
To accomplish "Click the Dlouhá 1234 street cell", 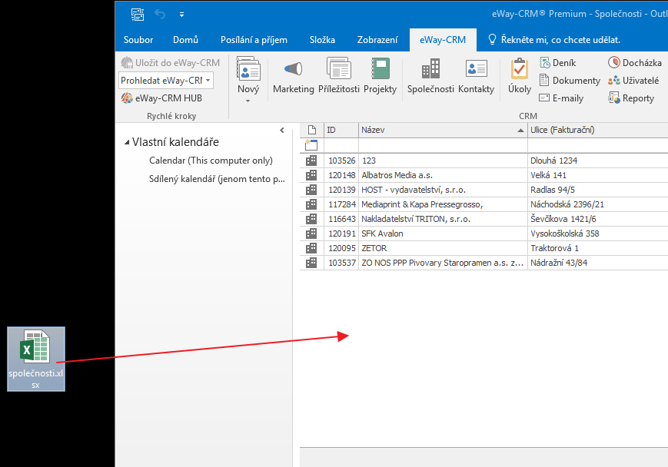I will [598, 161].
